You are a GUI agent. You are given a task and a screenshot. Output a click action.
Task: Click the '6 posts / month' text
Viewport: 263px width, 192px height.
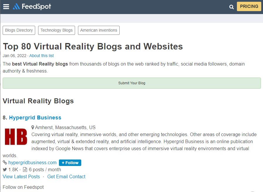tap(45, 169)
